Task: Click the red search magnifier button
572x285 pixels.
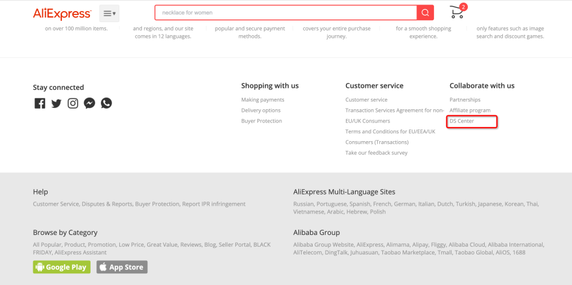Action: 425,13
